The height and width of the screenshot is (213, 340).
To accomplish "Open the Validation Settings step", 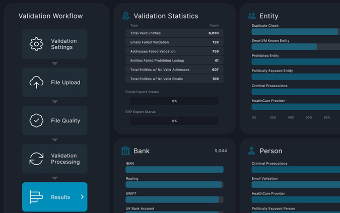I will 54,44.
